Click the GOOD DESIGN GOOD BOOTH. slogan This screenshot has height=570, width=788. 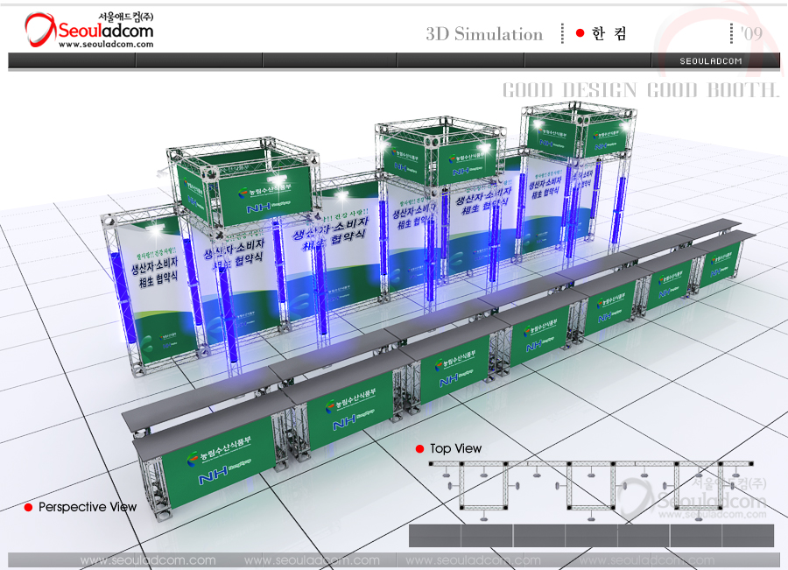tap(641, 90)
